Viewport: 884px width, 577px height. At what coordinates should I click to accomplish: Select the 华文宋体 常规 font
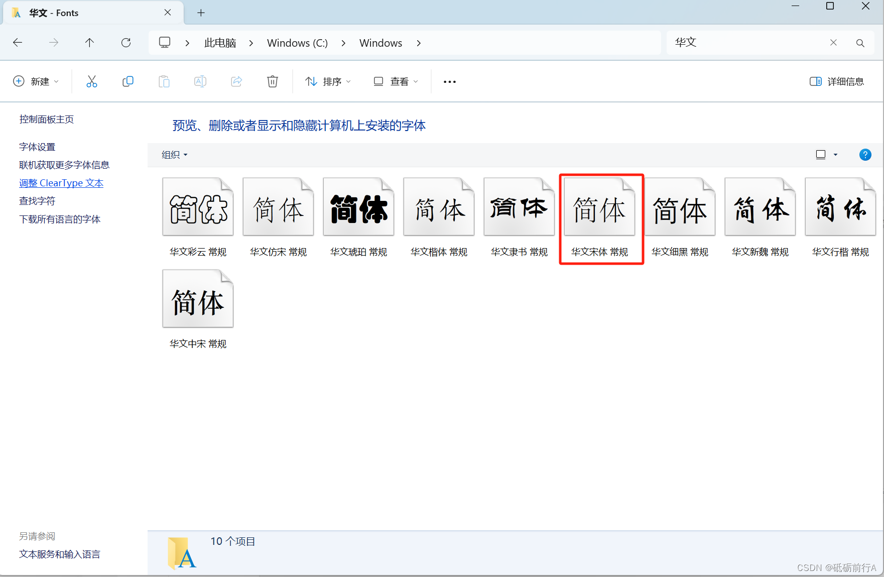pos(600,217)
